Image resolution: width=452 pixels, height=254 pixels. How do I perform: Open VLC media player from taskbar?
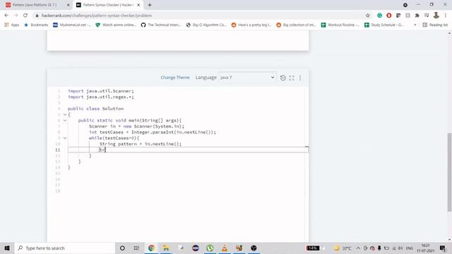pyautogui.click(x=225, y=248)
